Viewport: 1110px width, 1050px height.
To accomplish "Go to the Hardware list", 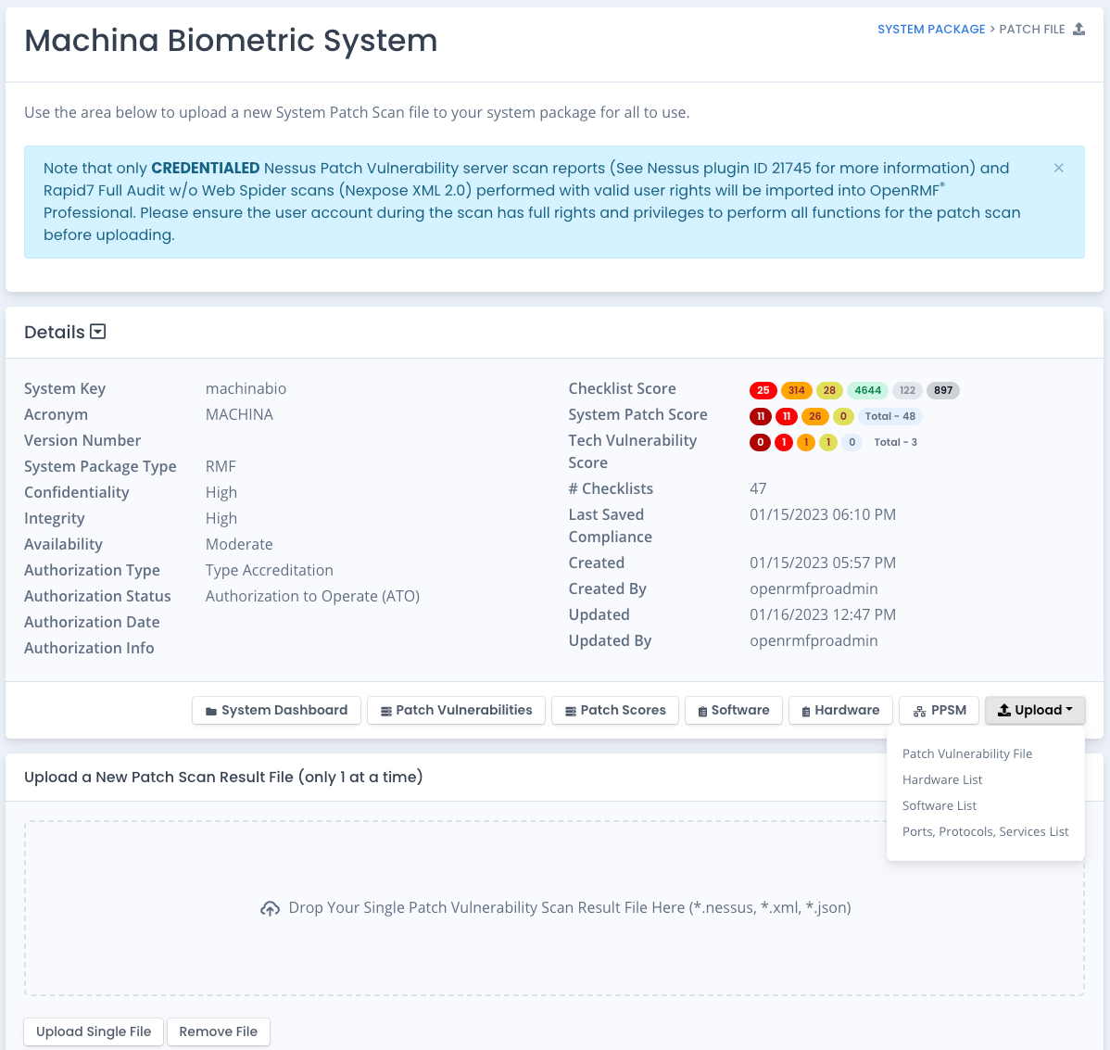I will pyautogui.click(x=840, y=710).
